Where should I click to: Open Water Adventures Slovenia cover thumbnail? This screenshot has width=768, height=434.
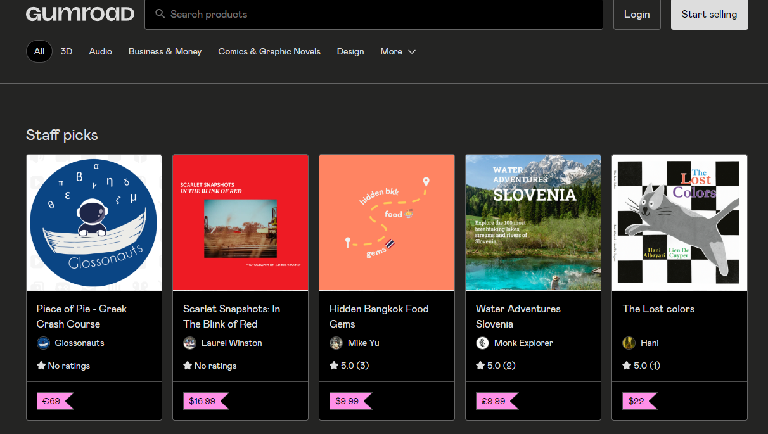[533, 222]
